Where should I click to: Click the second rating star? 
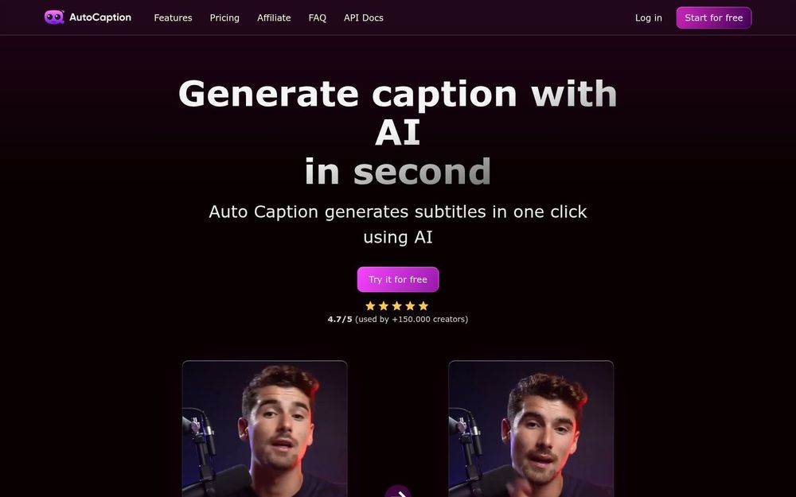[384, 306]
